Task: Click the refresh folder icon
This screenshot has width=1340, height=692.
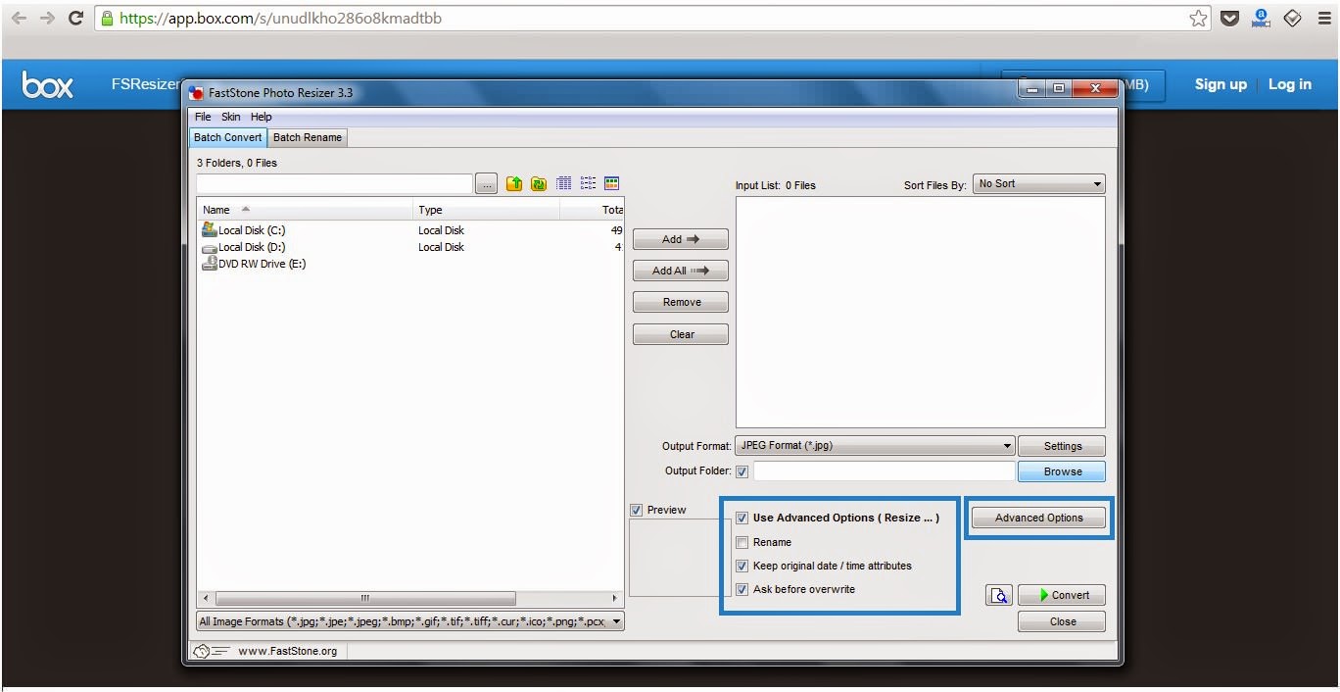Action: (x=539, y=184)
